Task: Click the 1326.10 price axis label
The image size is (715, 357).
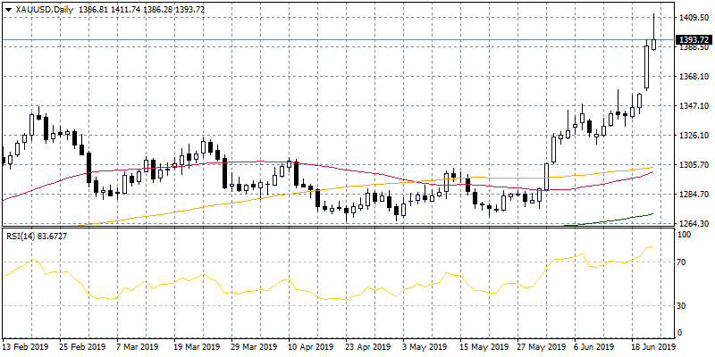Action: pyautogui.click(x=694, y=136)
